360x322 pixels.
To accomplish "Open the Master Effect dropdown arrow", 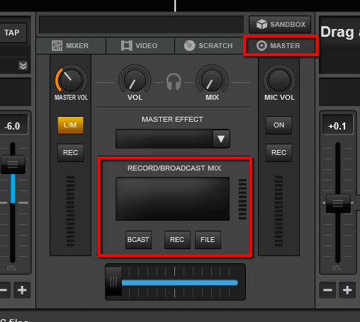I will [x=221, y=139].
